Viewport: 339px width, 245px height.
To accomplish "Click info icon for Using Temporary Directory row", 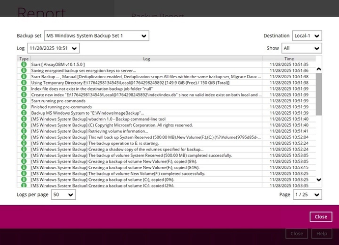I will [24, 83].
